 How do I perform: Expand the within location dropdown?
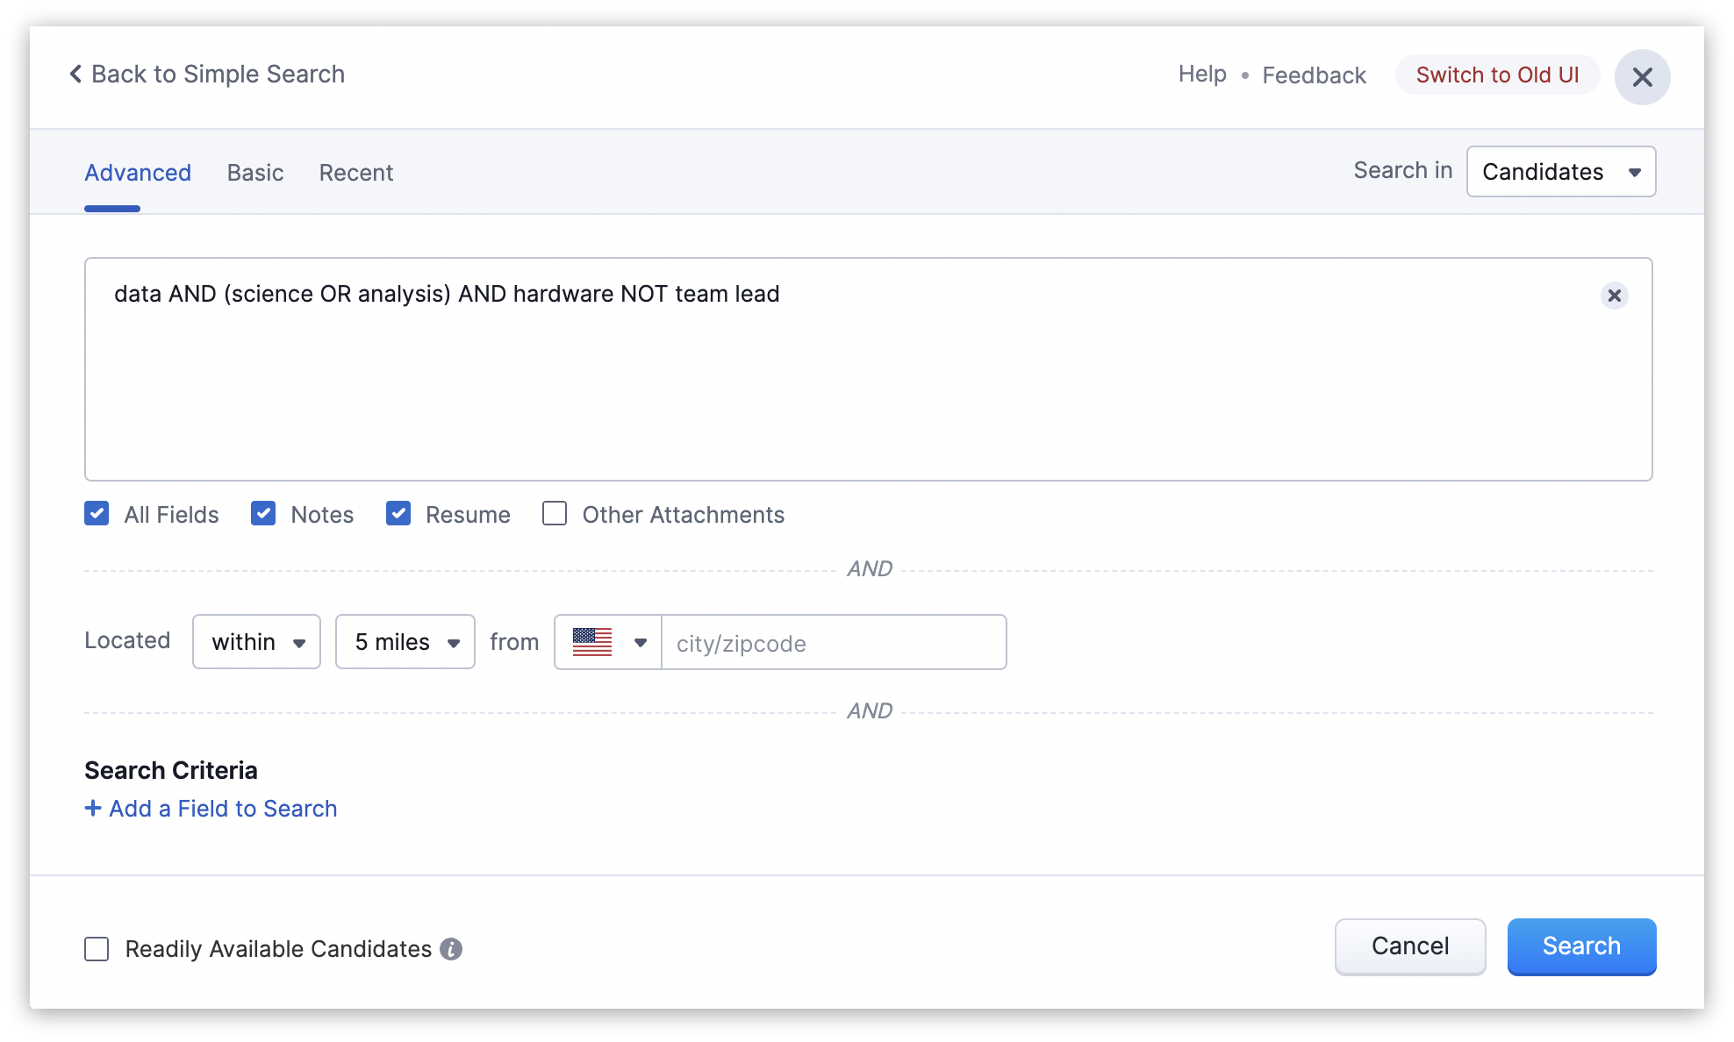click(x=256, y=642)
